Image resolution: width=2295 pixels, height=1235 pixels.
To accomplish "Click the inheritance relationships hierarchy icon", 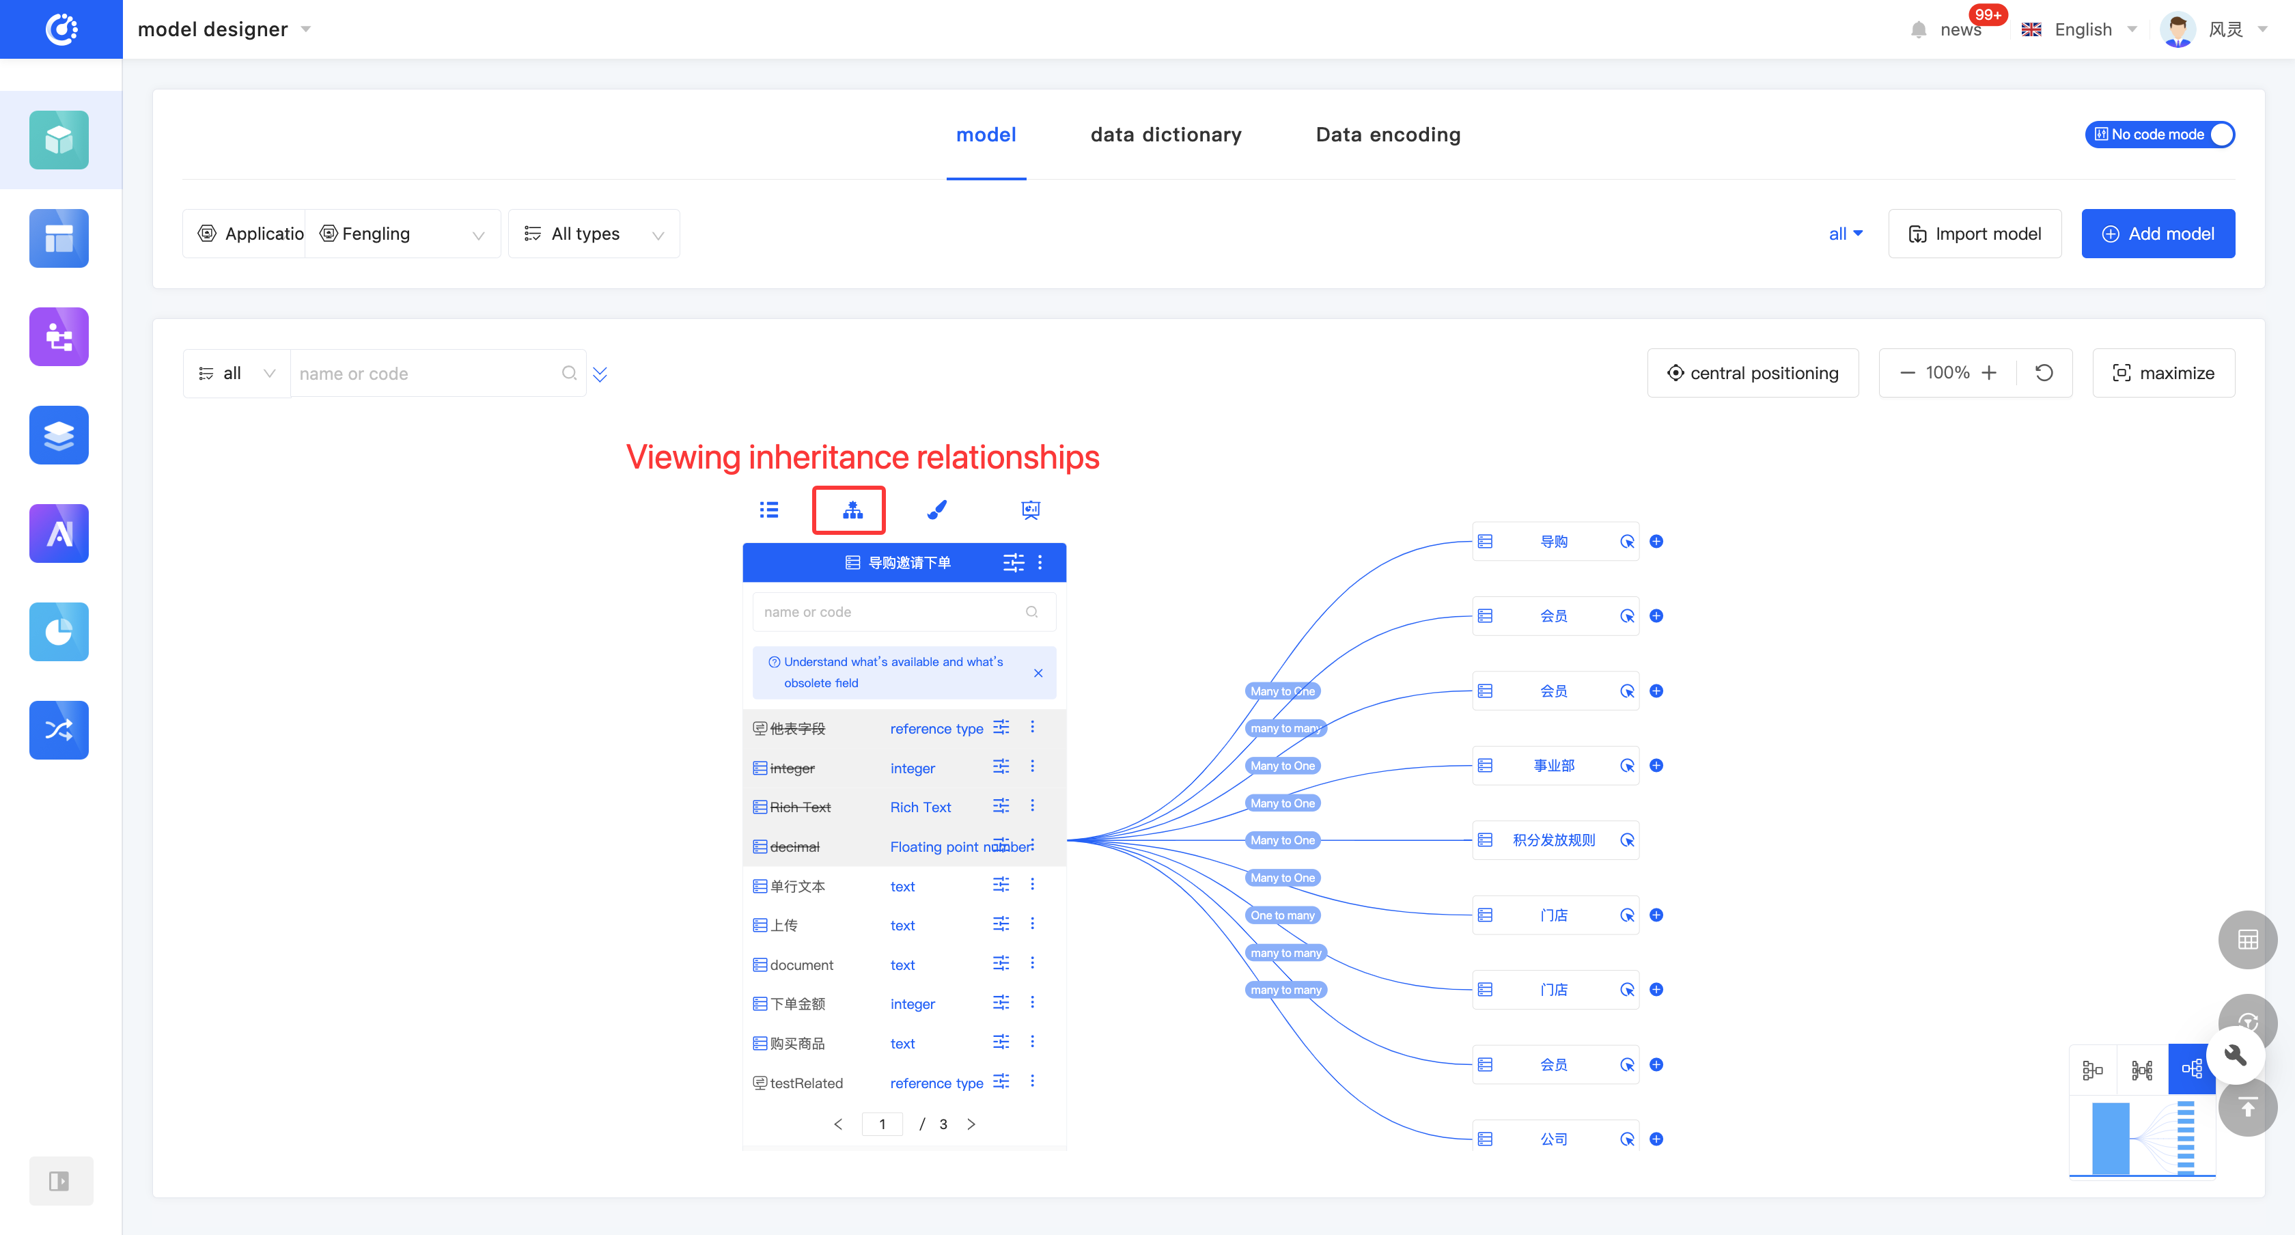I will point(852,510).
